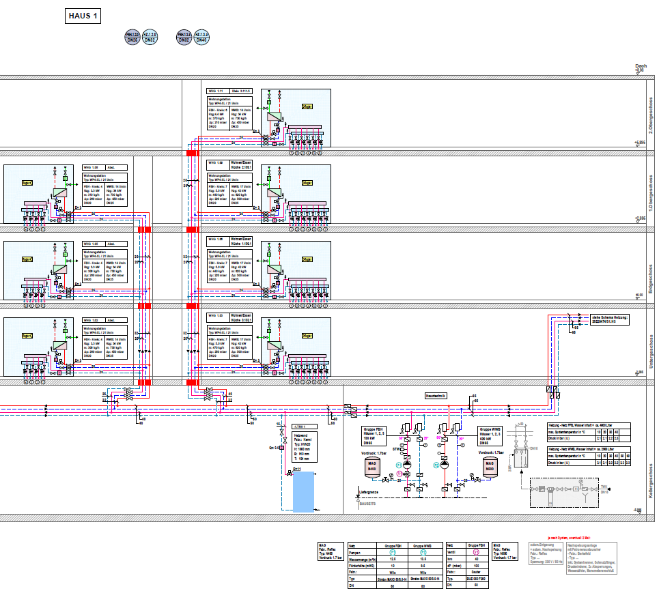Select the Dach elevation marker
This screenshot has width=659, height=591.
639,67
